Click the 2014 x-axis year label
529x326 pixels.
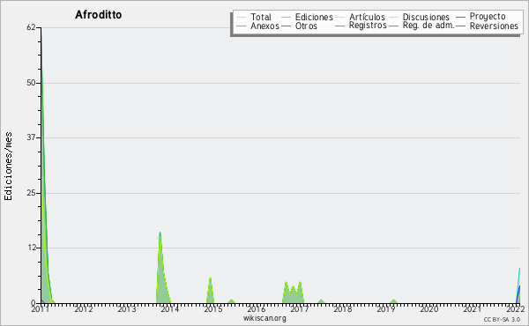pyautogui.click(x=169, y=308)
